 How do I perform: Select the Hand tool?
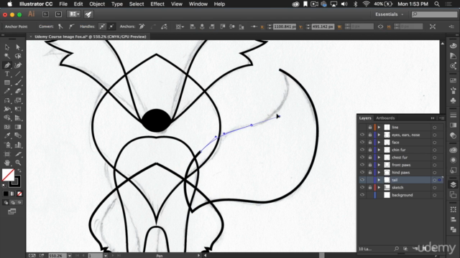[x=7, y=163]
